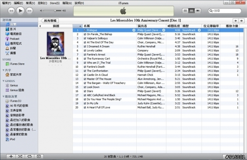The width and height of the screenshot is (247, 160).
Task: Open Genius in the sidebar
Action: point(12,85)
